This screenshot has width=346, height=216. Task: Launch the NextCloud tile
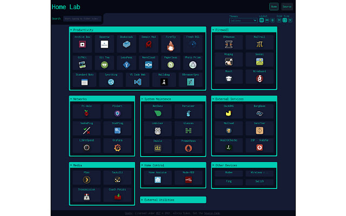[149, 63]
